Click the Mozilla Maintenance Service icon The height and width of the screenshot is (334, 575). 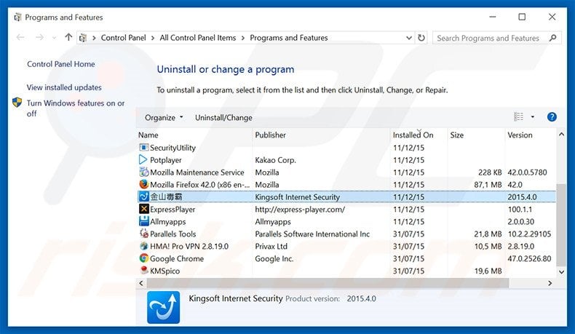pos(144,172)
